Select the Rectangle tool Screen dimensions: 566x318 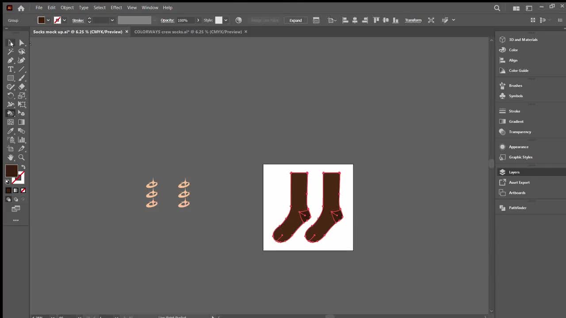coord(11,78)
